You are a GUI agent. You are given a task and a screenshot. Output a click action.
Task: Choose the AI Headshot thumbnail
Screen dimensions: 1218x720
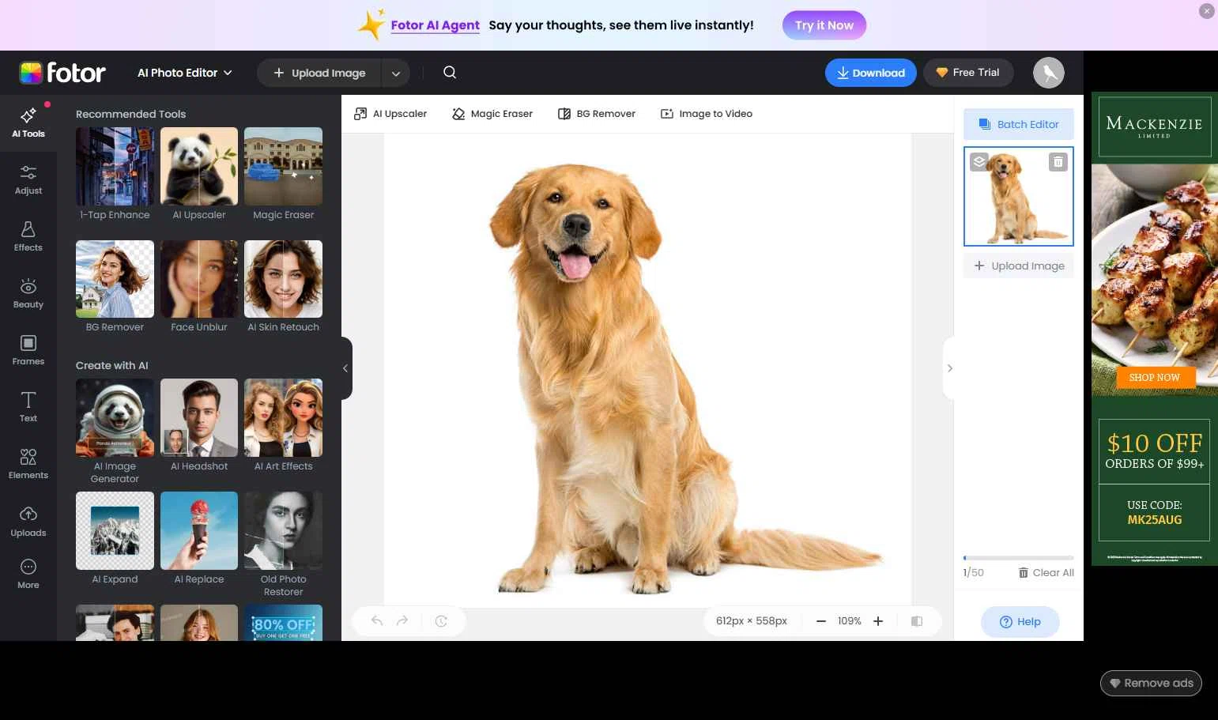199,418
